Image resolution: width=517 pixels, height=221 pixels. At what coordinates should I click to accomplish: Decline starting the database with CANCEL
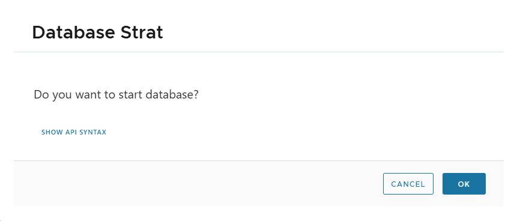[408, 184]
